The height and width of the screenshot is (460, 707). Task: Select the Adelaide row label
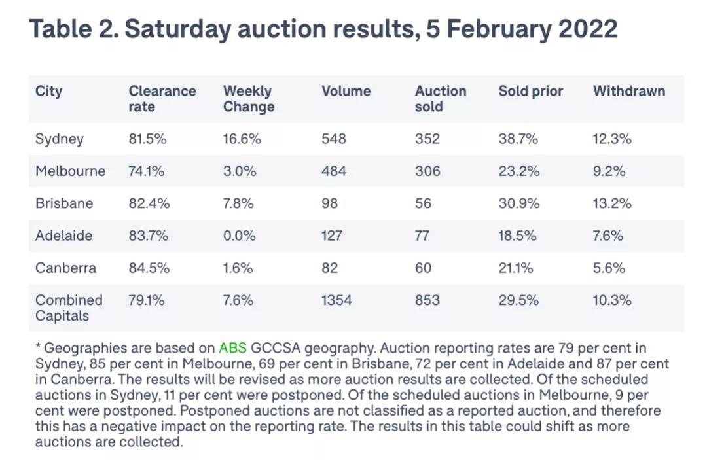(x=64, y=236)
